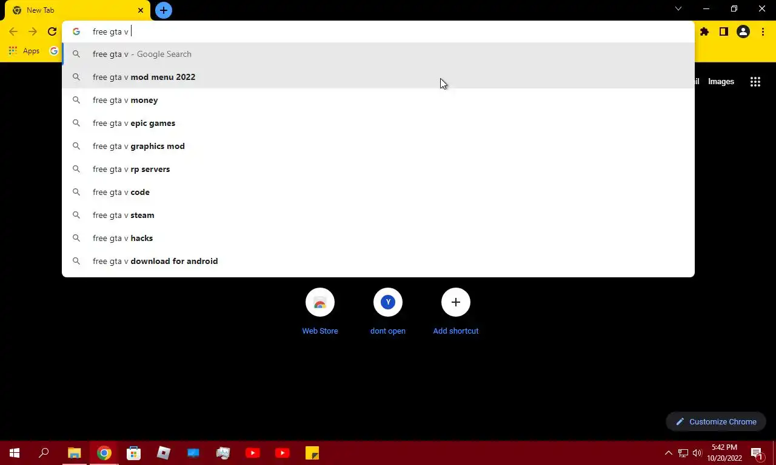Click Chrome icon in taskbar
This screenshot has width=776, height=465.
click(104, 453)
